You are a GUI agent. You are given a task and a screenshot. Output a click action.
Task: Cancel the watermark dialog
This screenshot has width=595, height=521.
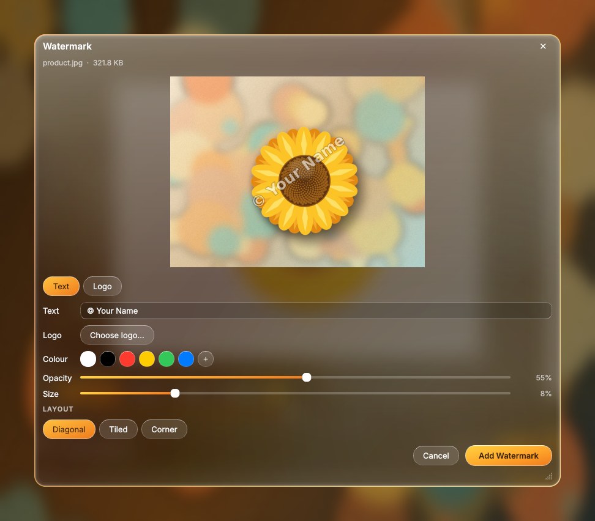436,456
